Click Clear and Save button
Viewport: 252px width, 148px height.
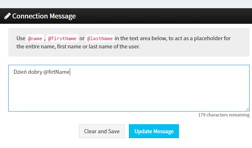point(102,131)
